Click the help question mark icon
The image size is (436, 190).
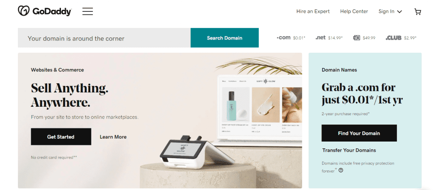coord(341,170)
